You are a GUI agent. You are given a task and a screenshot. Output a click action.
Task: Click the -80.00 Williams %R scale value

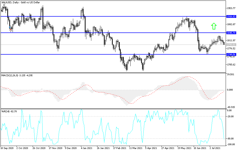click(230, 139)
